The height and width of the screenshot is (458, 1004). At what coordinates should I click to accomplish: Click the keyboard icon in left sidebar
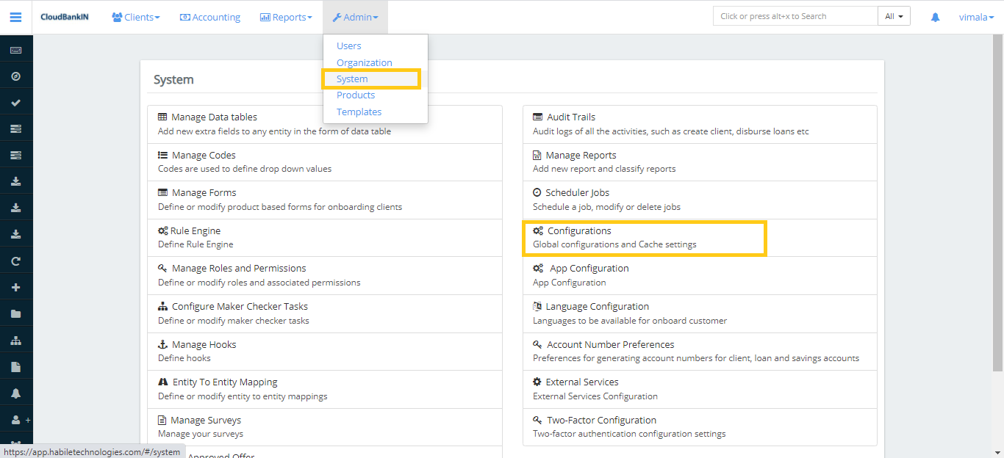(15, 50)
